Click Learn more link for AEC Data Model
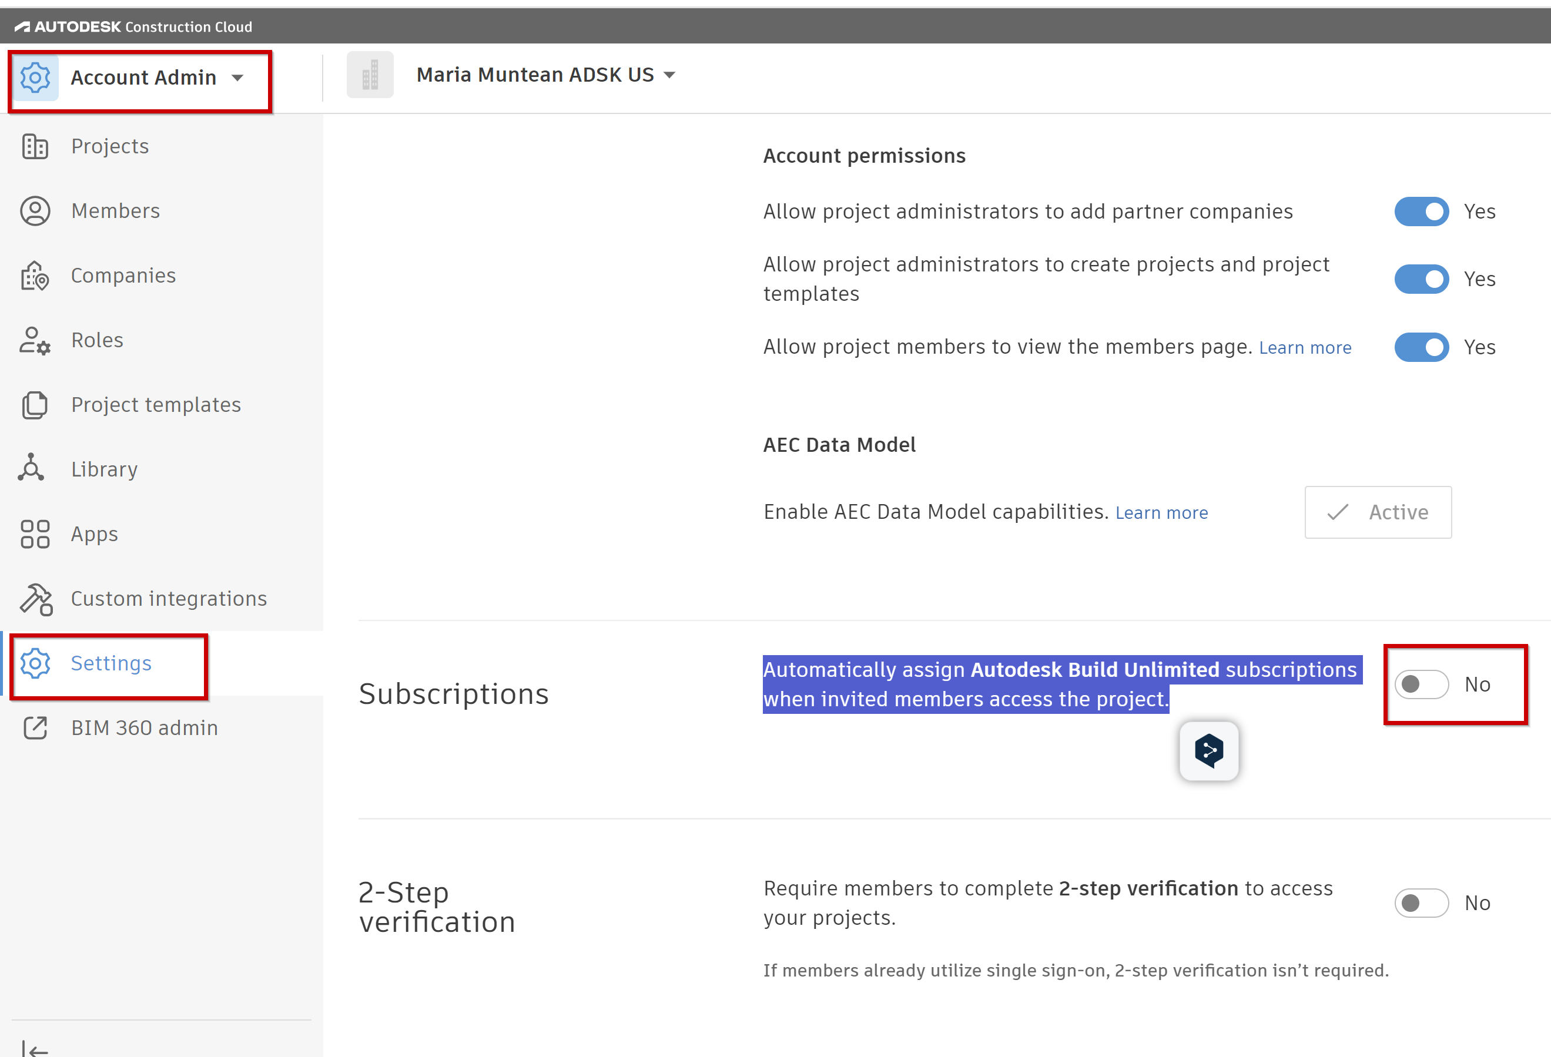This screenshot has height=1057, width=1551. [1161, 512]
